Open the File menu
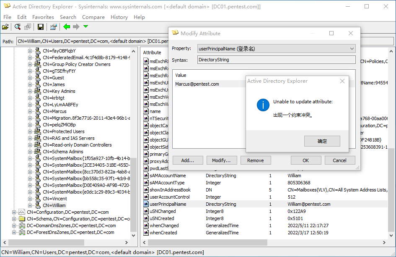 [7, 17]
